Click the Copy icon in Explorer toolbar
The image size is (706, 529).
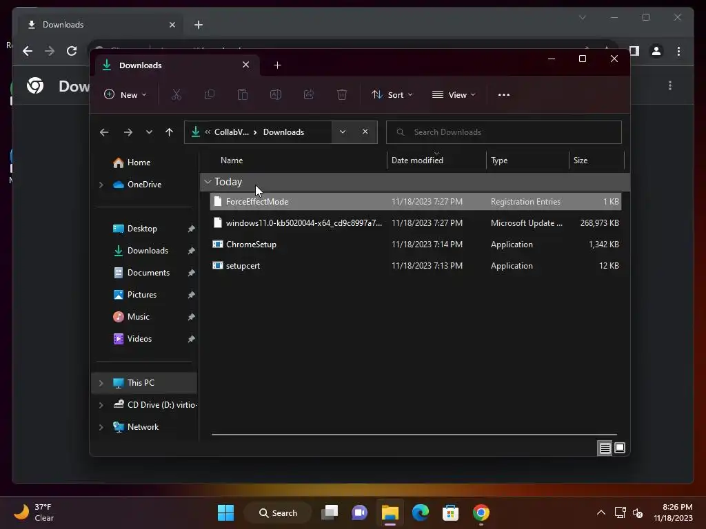click(x=210, y=94)
